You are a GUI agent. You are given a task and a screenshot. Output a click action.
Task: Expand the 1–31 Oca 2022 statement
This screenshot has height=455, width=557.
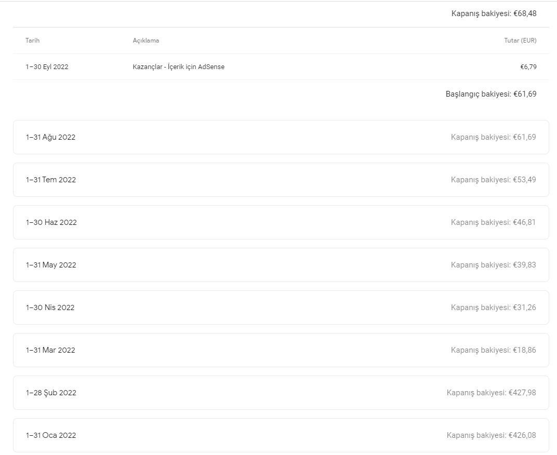click(x=281, y=435)
